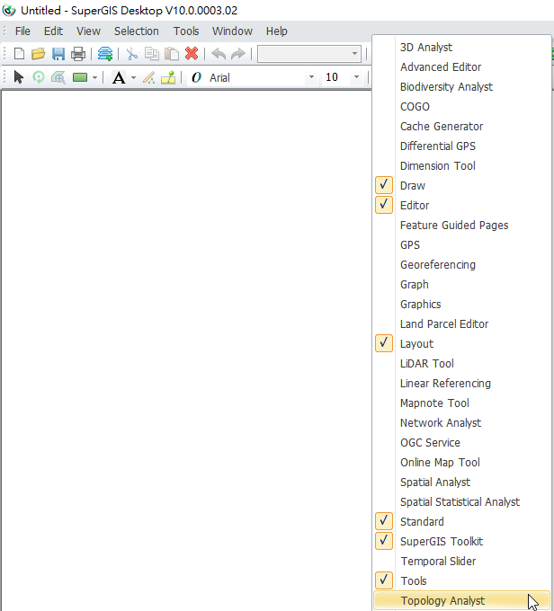Viewport: 554px width, 611px height.
Task: Select Spatial Statistical Analyst entry
Action: pos(462,502)
